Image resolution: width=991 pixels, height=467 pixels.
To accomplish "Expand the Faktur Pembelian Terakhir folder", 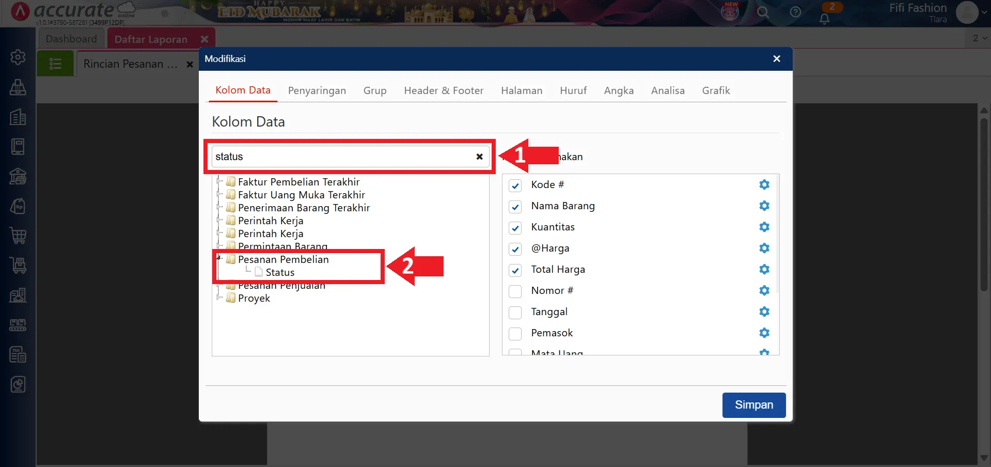I will (219, 182).
